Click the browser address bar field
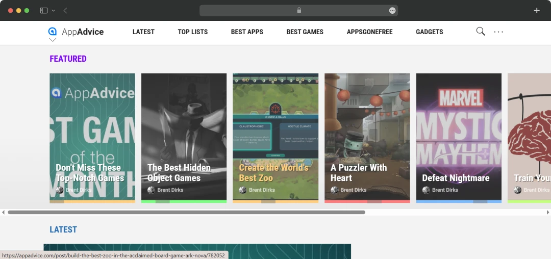This screenshot has width=551, height=259. [x=298, y=11]
